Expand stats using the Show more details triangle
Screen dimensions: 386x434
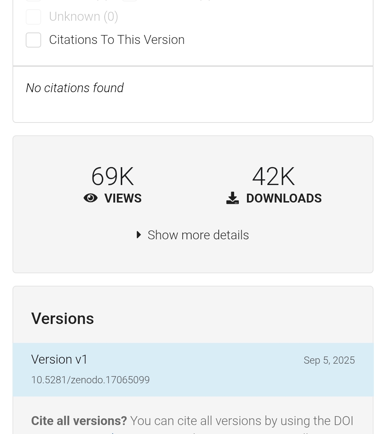click(139, 235)
